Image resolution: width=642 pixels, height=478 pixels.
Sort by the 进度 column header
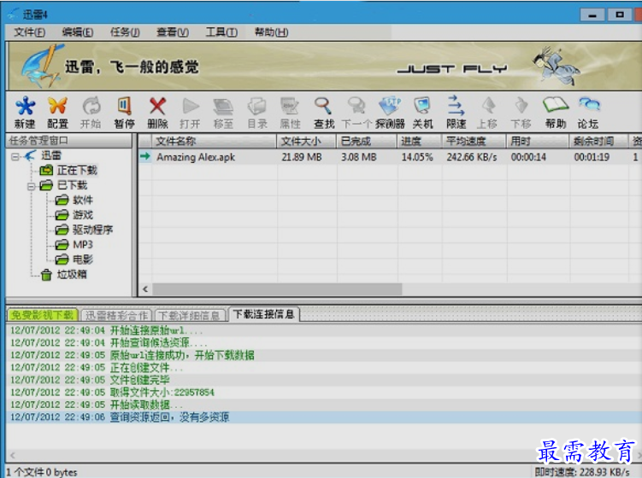tap(420, 141)
